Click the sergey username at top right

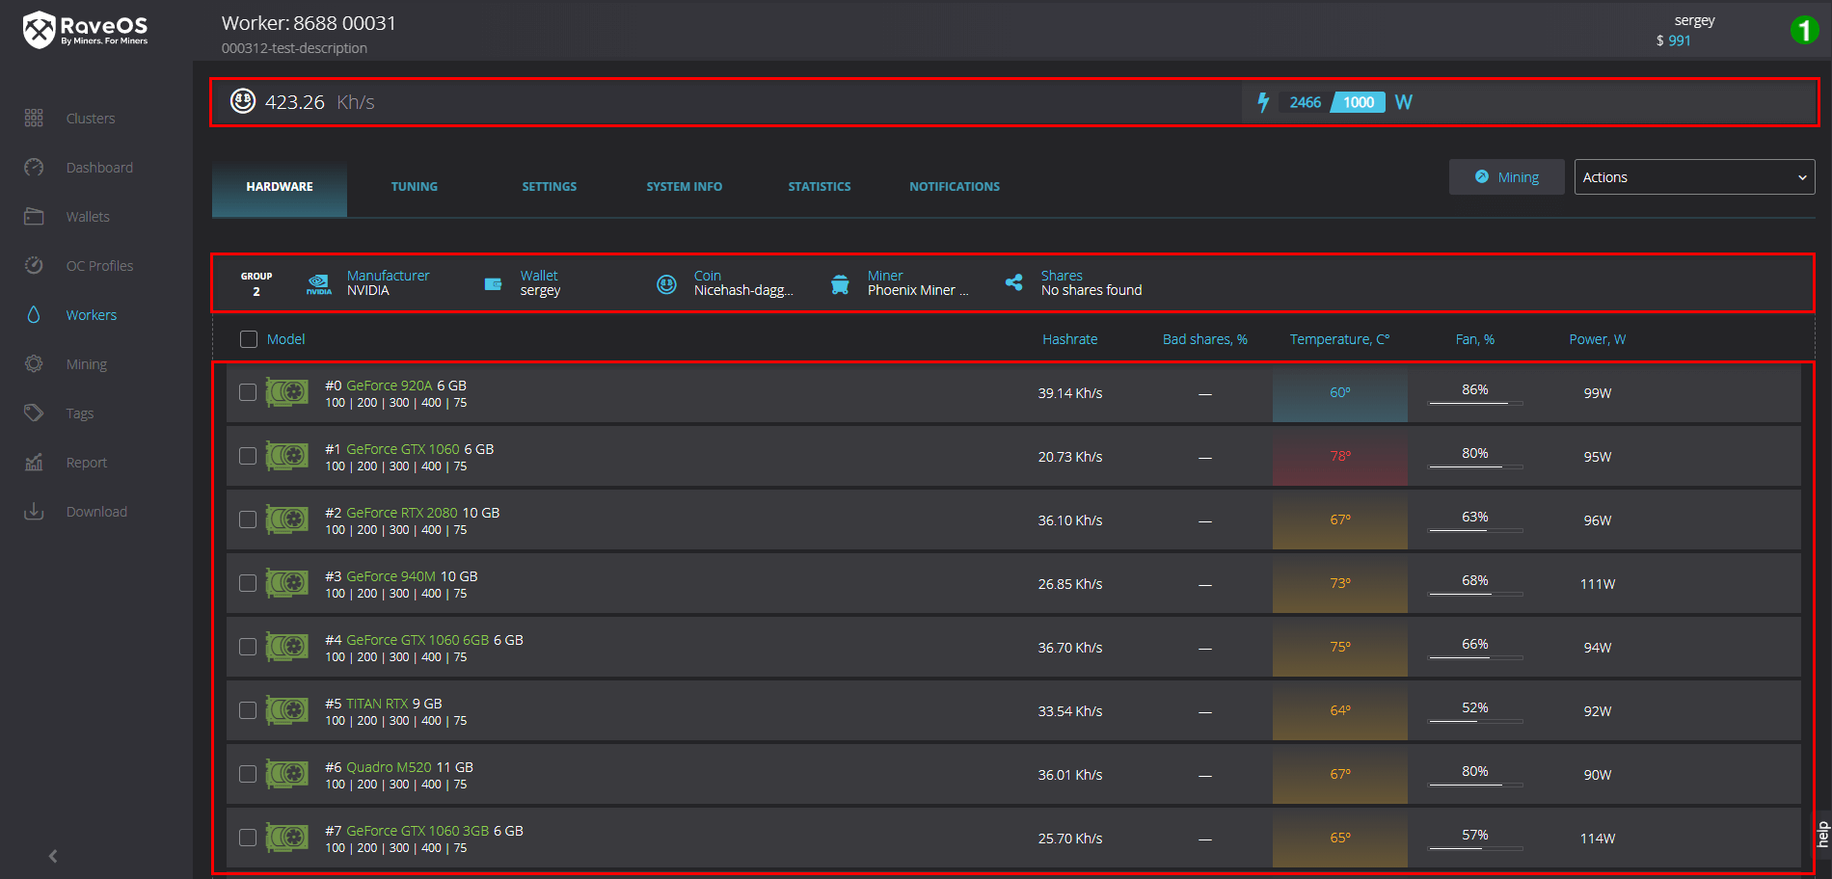pos(1694,20)
